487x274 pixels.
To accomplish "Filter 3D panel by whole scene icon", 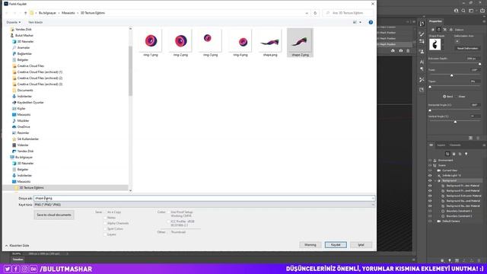I will [447, 154].
